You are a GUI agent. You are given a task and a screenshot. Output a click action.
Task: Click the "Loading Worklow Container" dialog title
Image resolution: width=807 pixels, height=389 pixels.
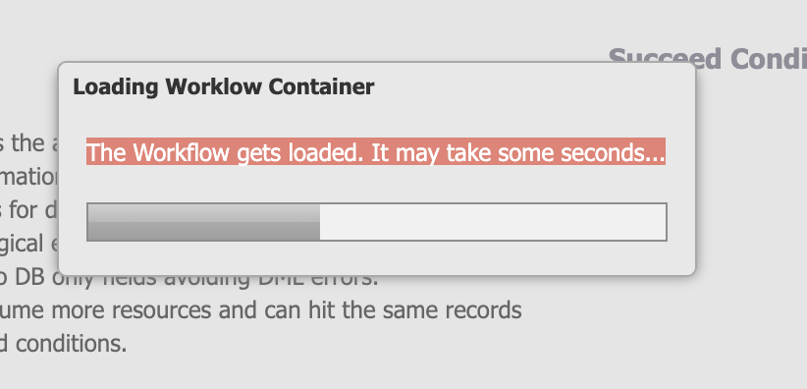(x=224, y=87)
